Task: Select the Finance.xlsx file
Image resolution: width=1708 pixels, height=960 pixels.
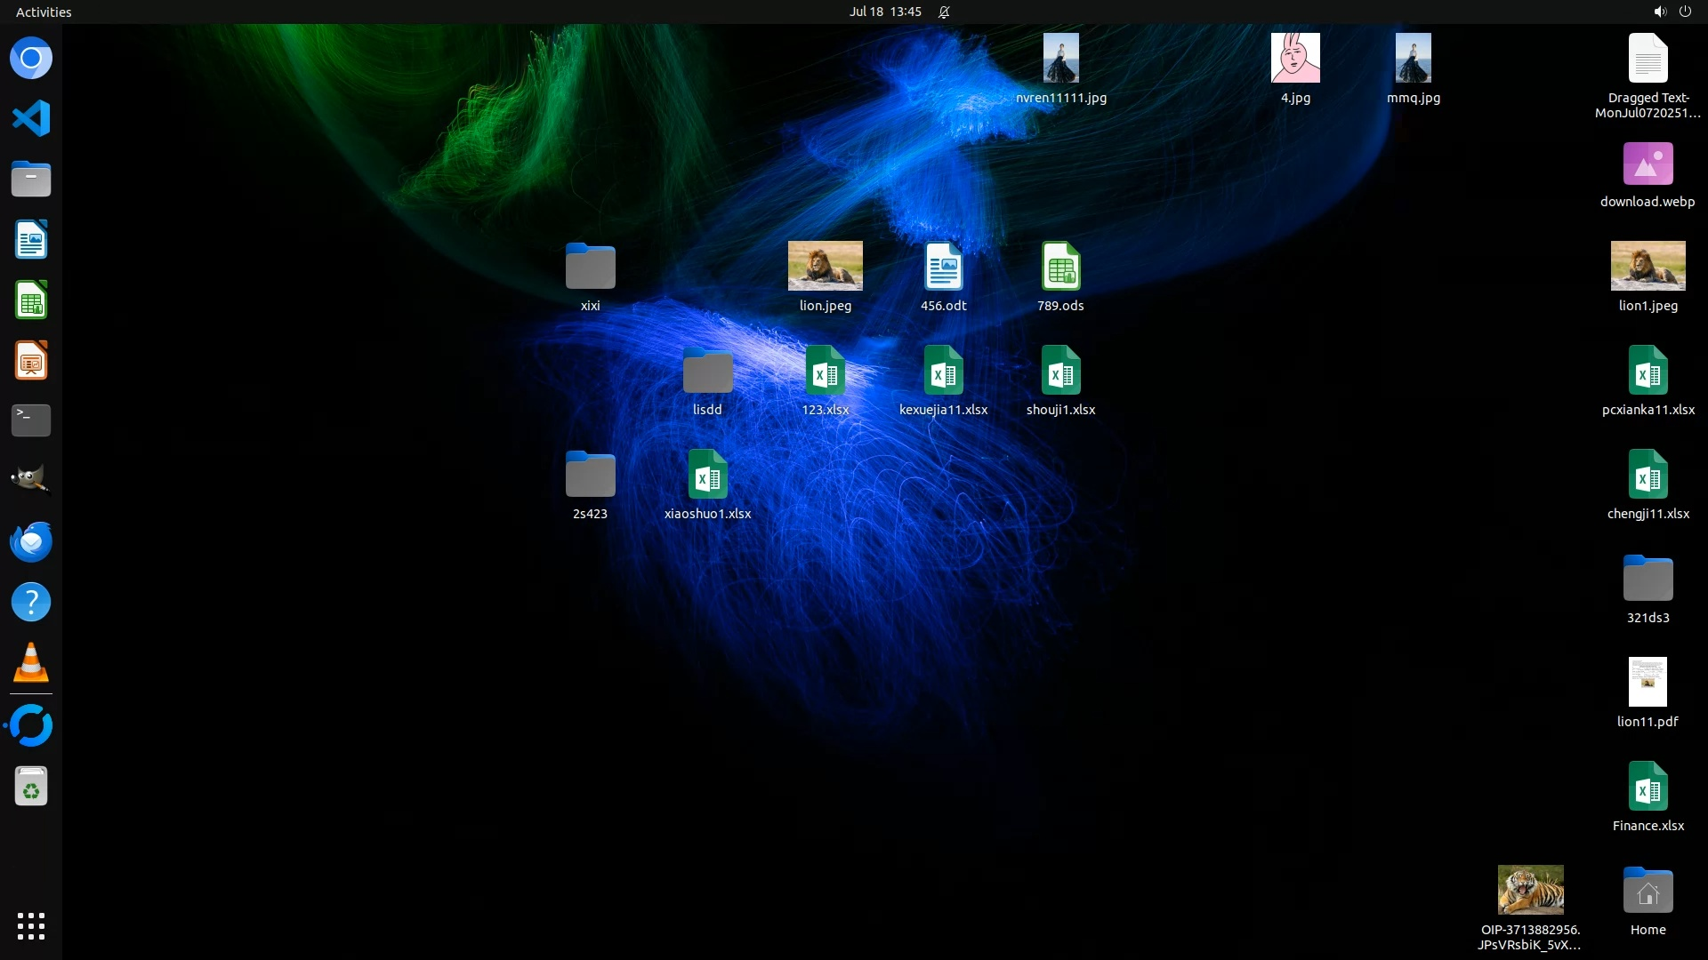Action: click(x=1648, y=787)
